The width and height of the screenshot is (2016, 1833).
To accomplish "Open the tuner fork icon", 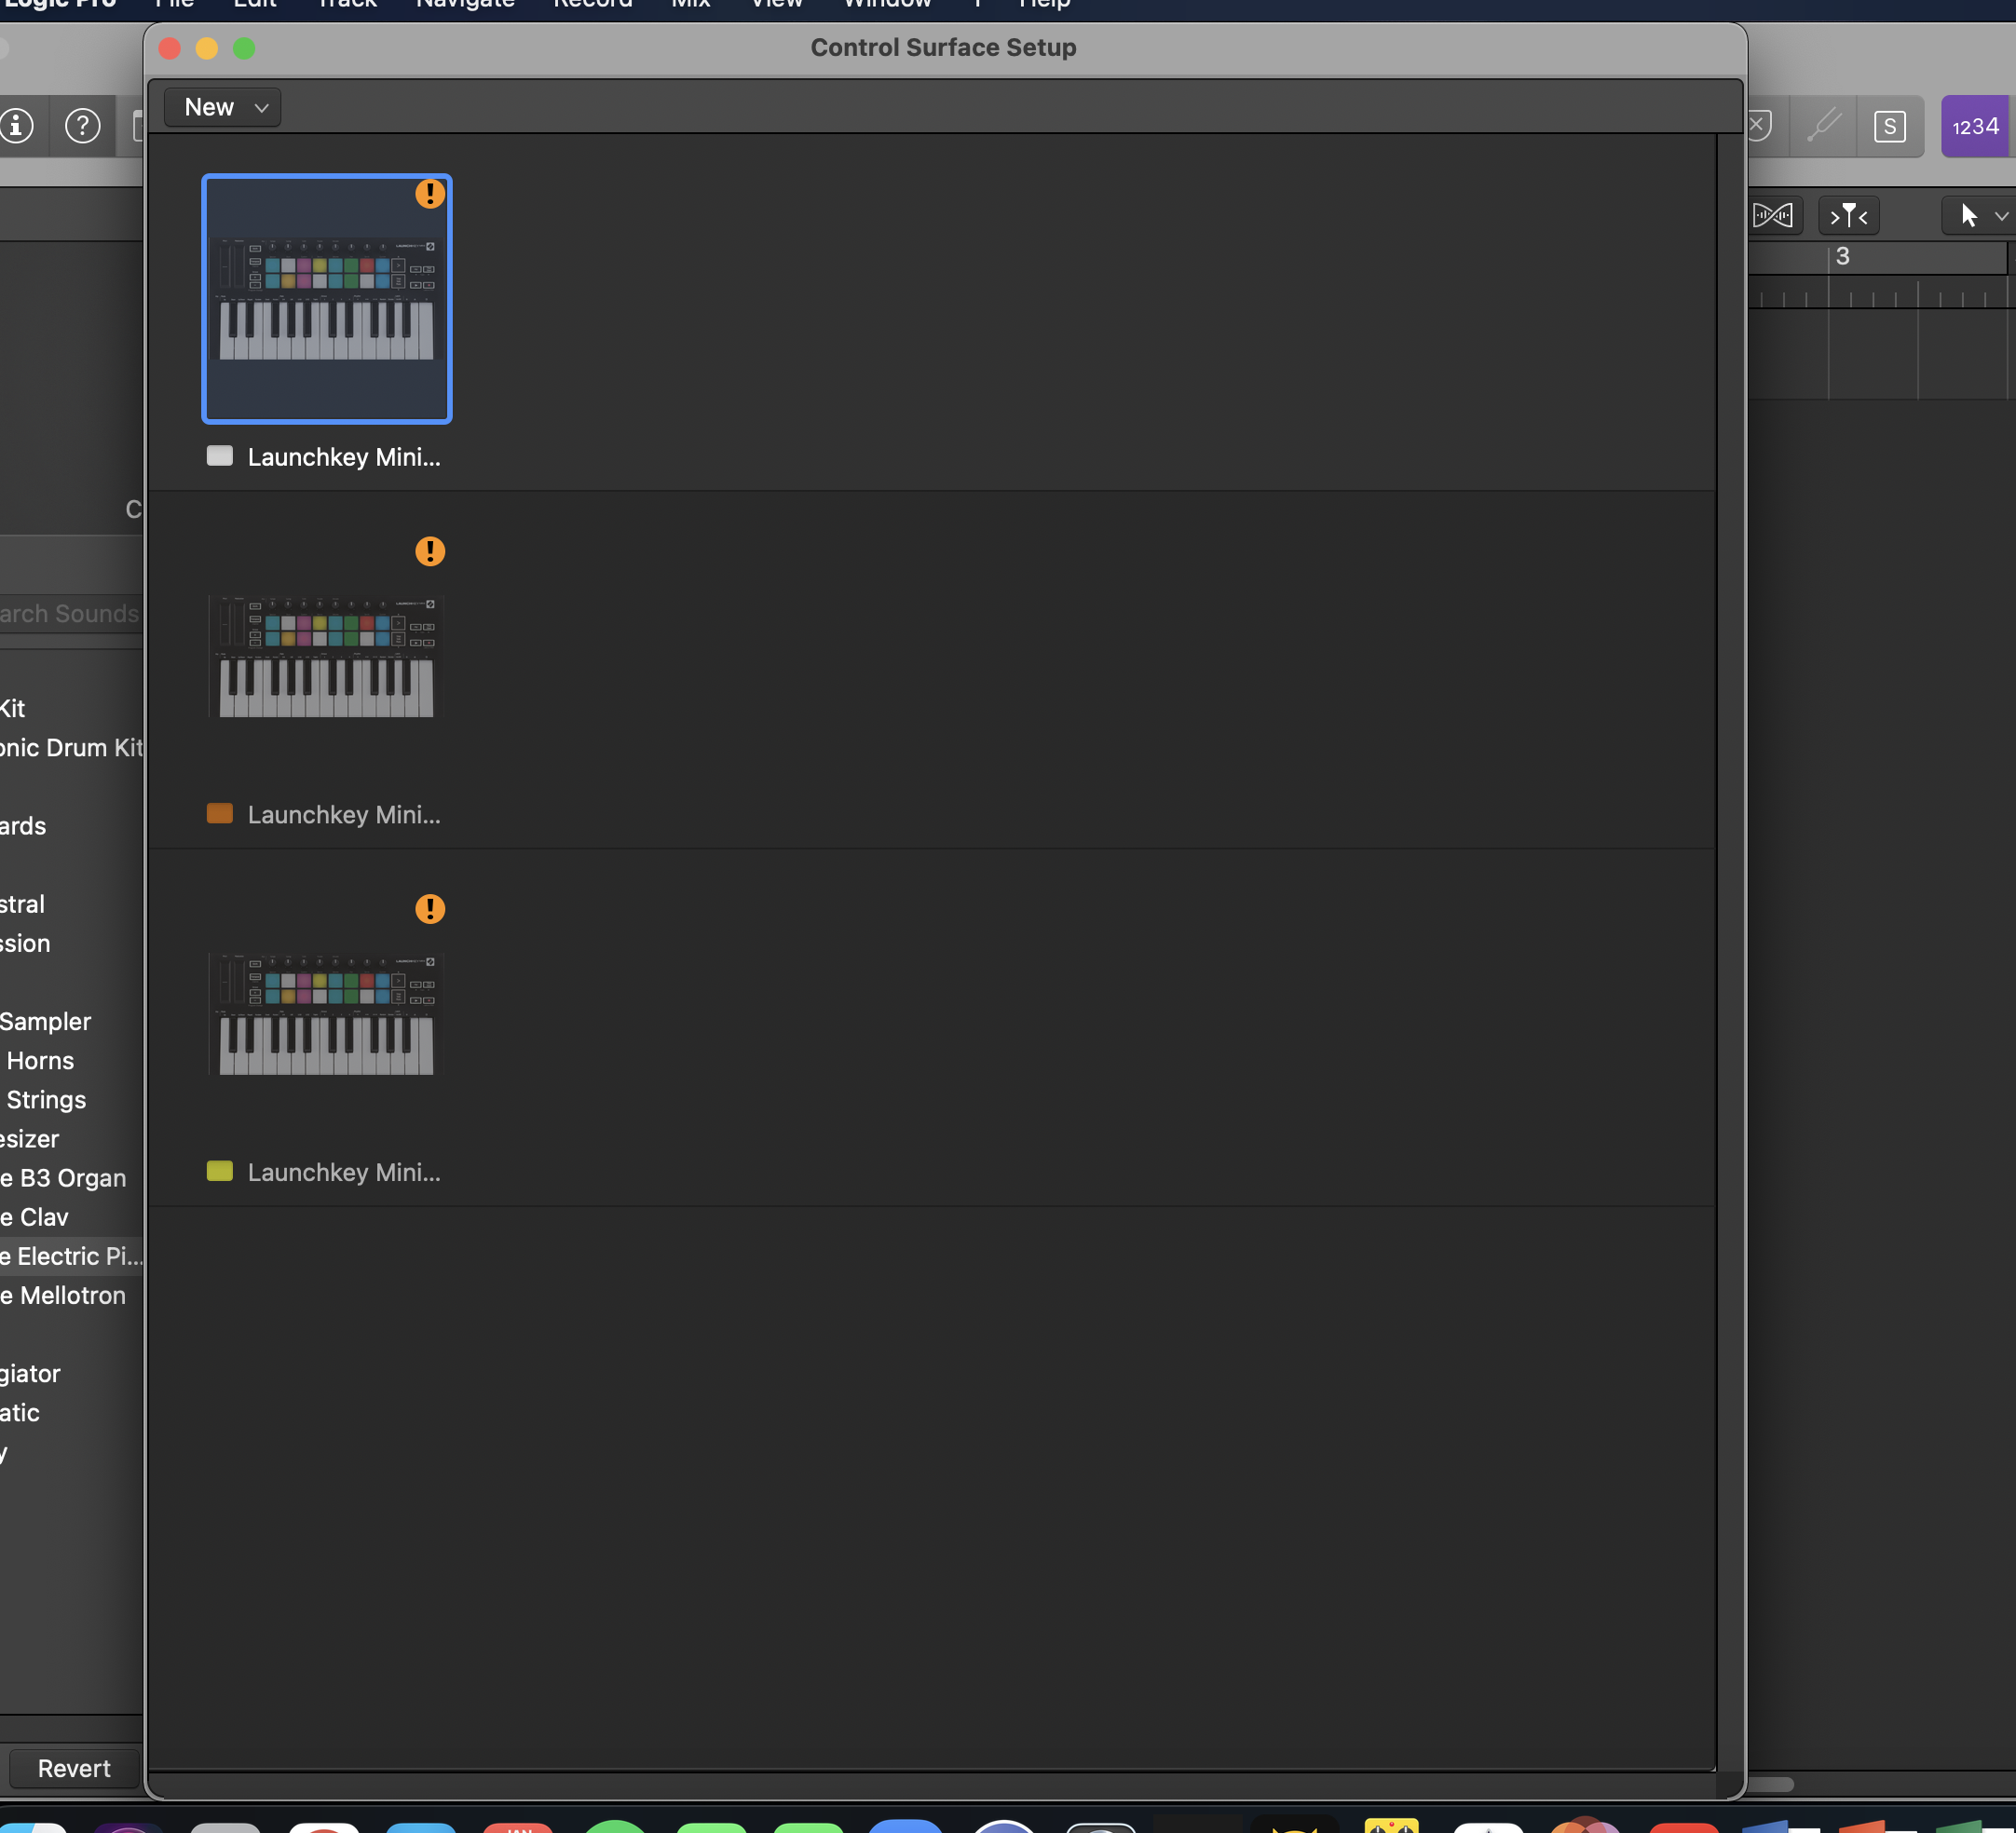I will pos(1824,126).
